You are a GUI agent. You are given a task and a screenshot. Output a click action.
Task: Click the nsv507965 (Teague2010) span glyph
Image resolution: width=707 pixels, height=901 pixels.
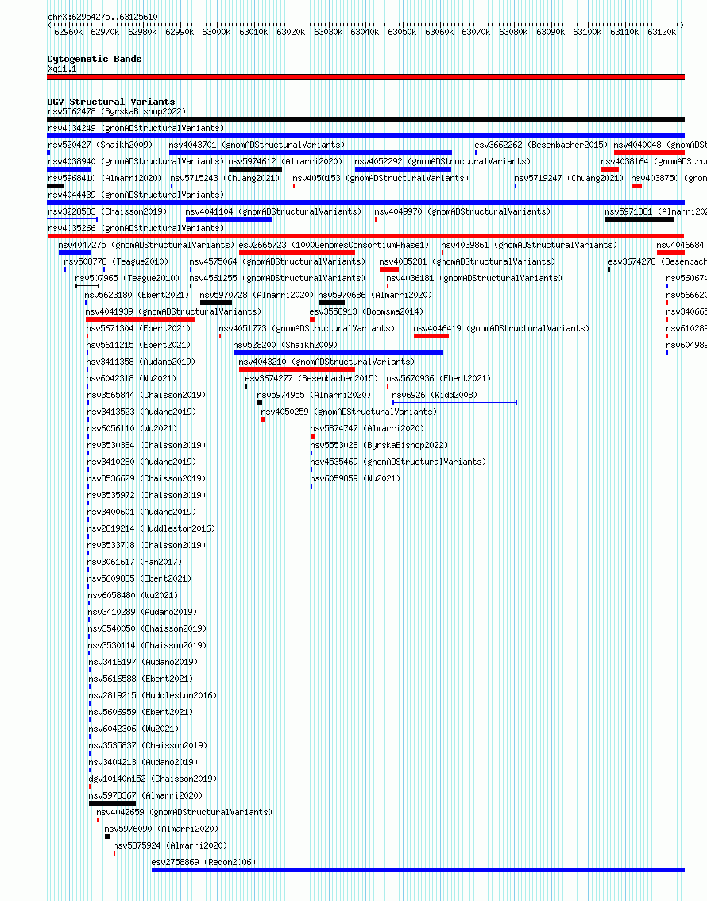pyautogui.click(x=87, y=286)
